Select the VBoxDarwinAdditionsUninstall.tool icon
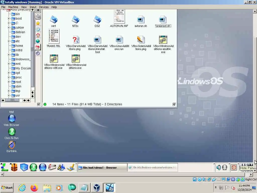This screenshot has height=193, width=257. [98, 40]
